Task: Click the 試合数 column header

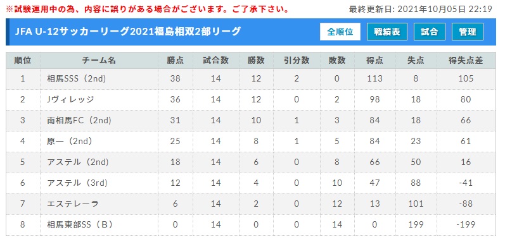Action: [x=216, y=61]
